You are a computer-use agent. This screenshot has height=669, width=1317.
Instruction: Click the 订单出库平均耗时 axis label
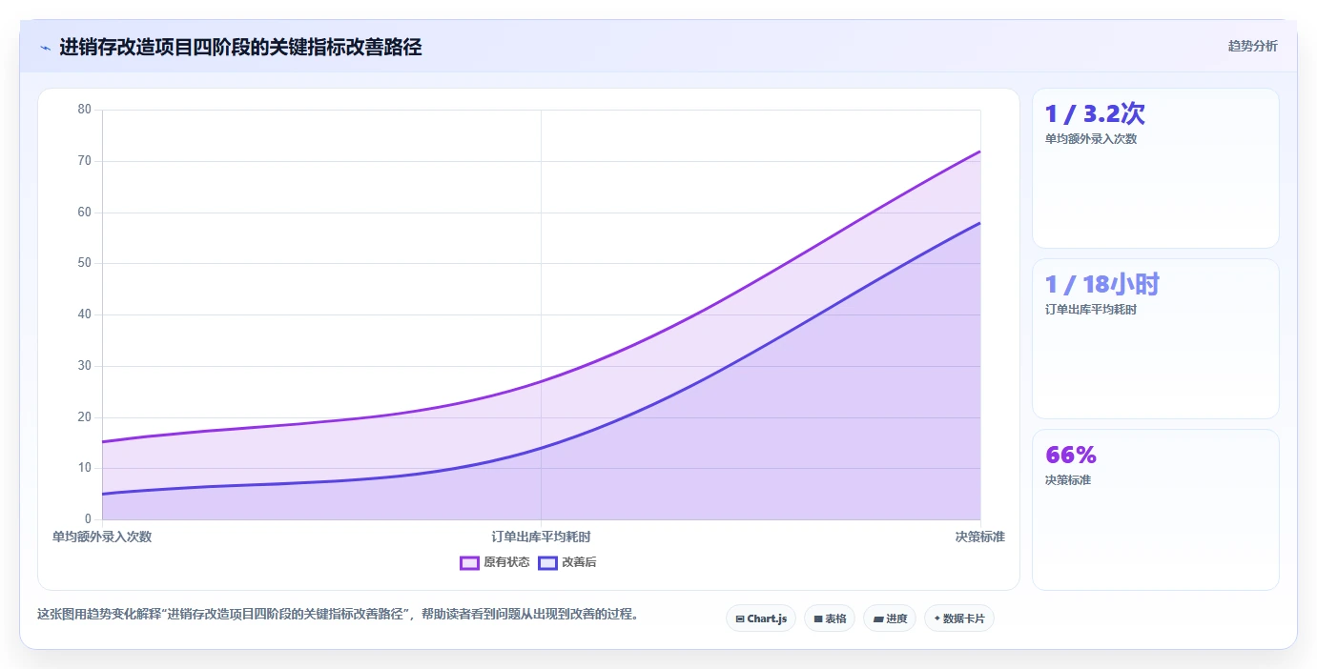pyautogui.click(x=541, y=537)
